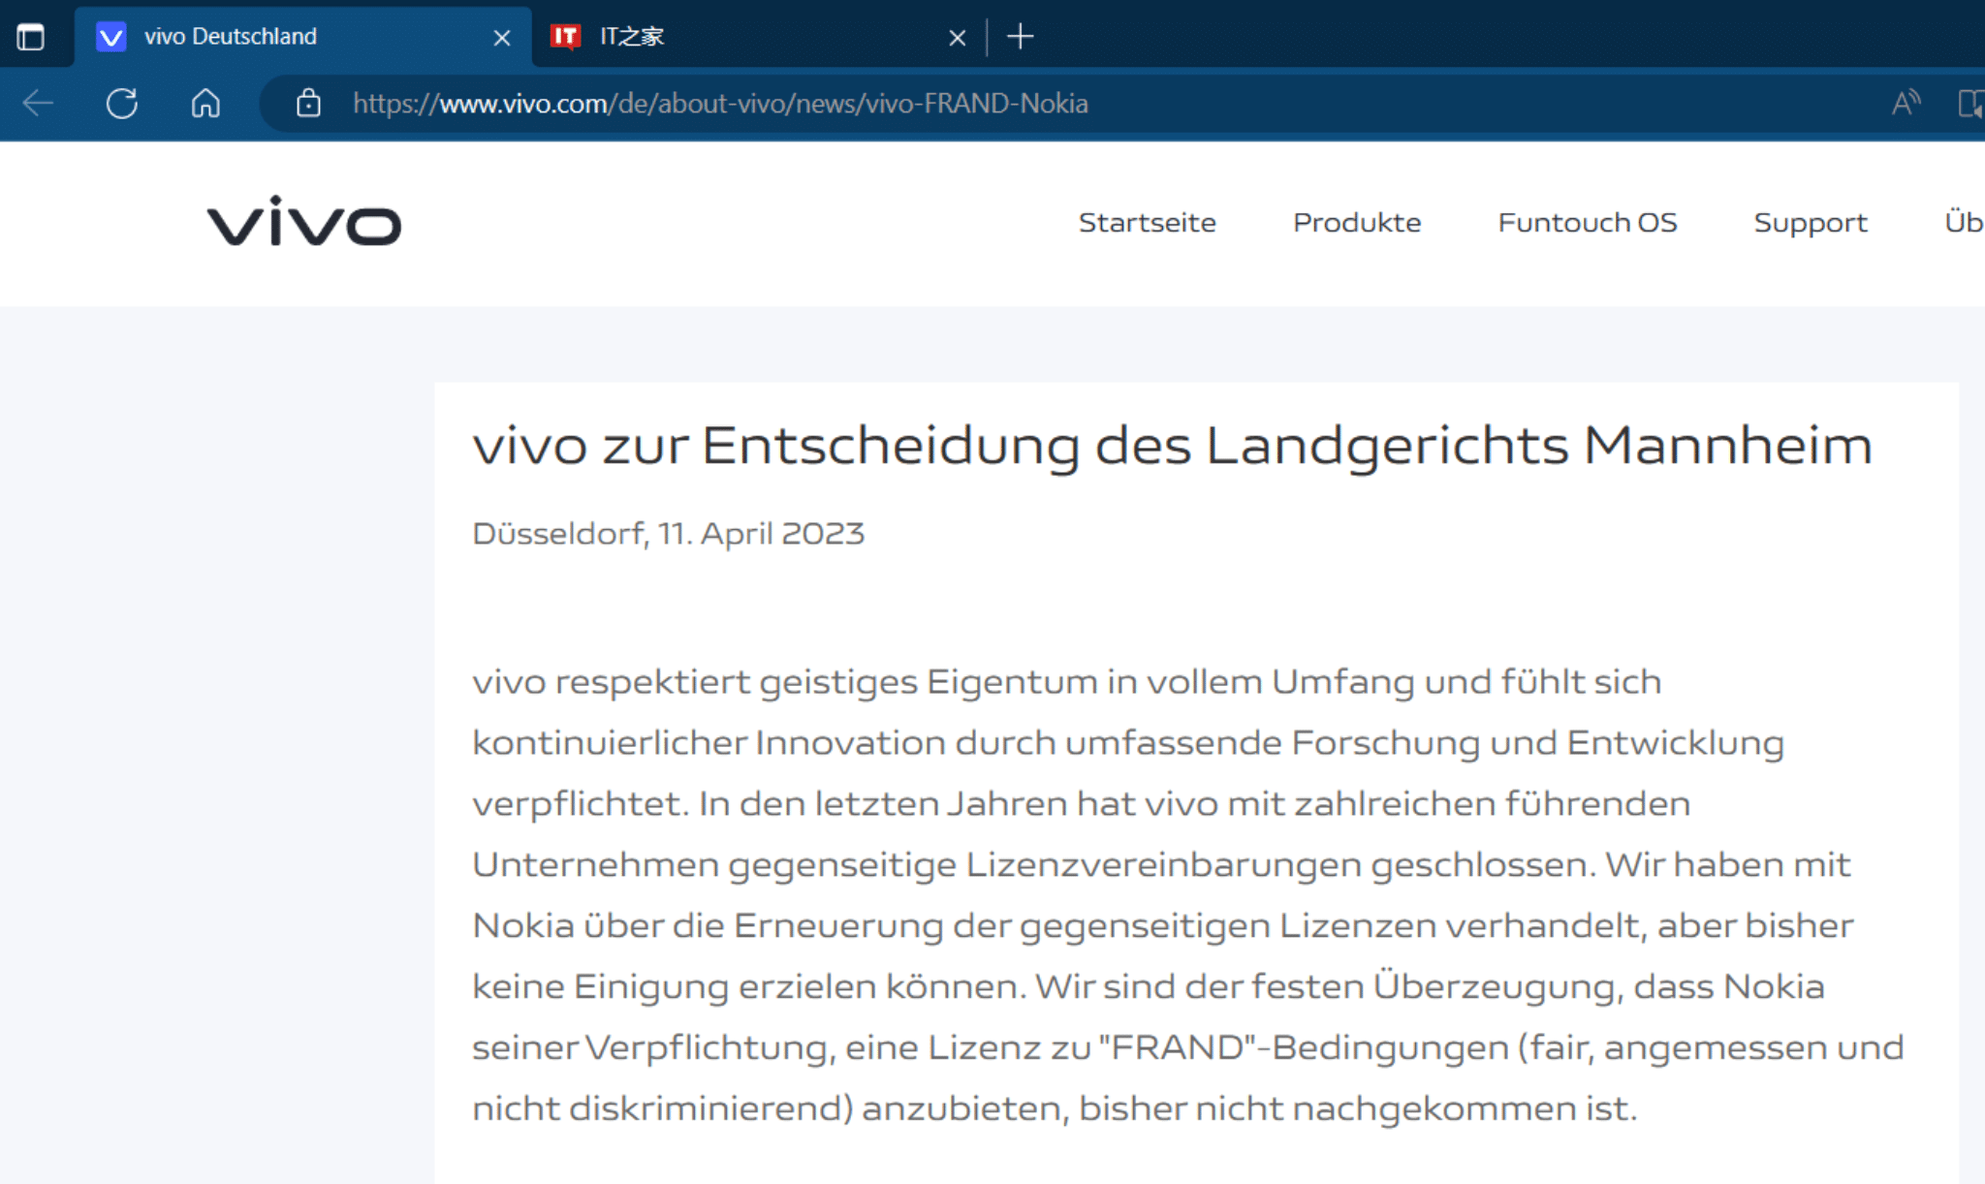Click the partially visible Üb navigation item
Image resolution: width=1985 pixels, height=1184 pixels.
[1964, 223]
